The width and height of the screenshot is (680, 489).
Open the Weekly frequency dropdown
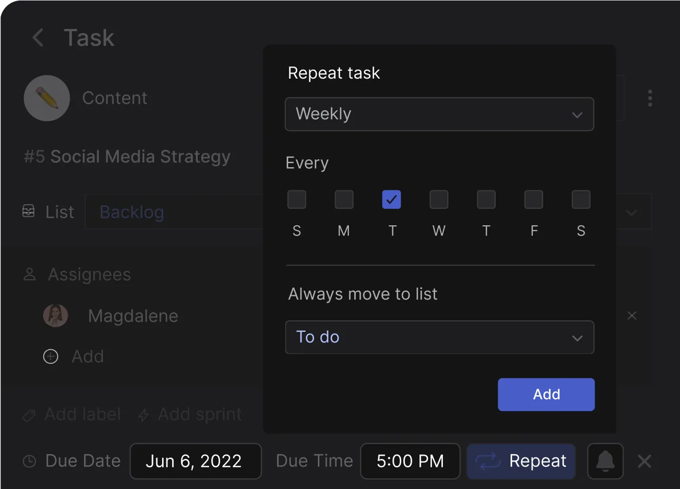pyautogui.click(x=439, y=114)
